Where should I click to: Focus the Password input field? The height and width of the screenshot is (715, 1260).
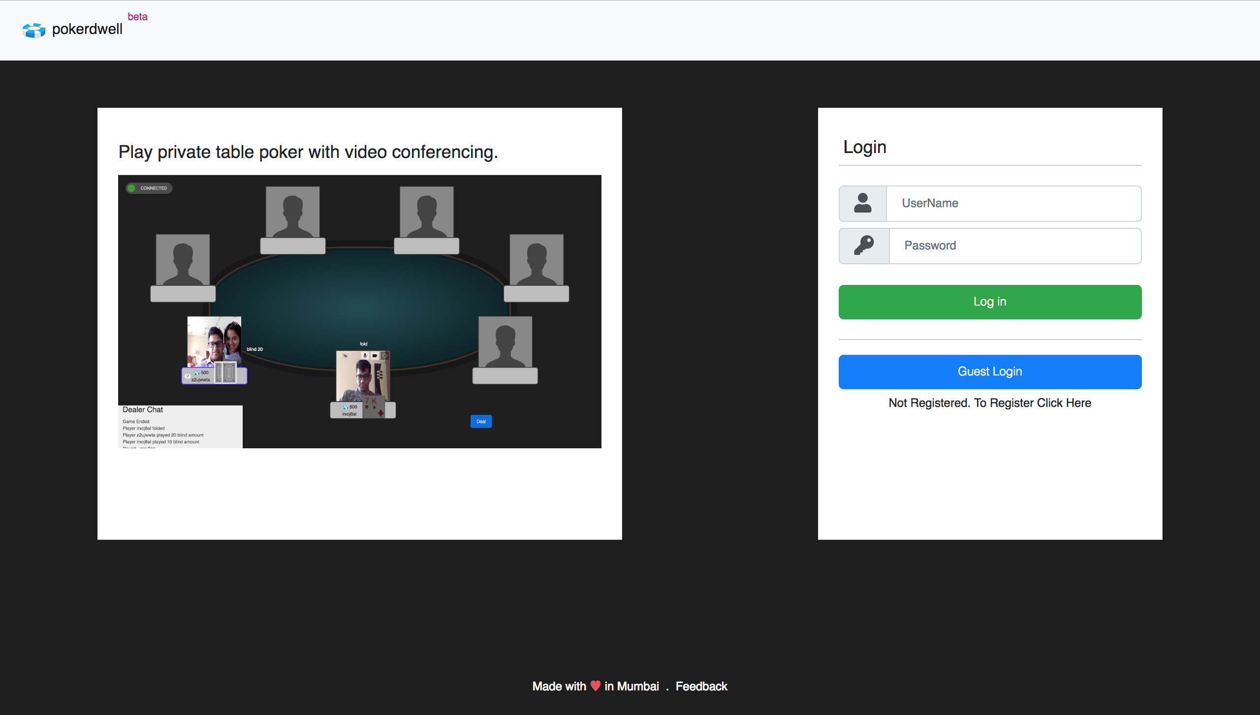[x=1015, y=246]
